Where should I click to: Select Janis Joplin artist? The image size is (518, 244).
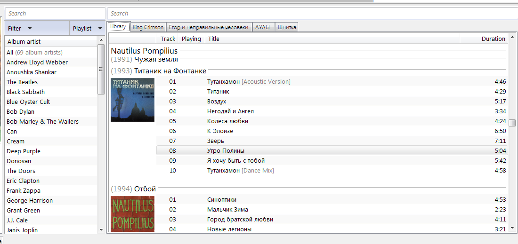pyautogui.click(x=51, y=230)
